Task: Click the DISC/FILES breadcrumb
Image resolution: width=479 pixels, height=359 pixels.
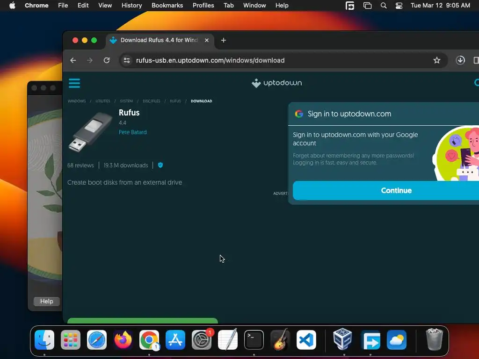Action: [151, 101]
